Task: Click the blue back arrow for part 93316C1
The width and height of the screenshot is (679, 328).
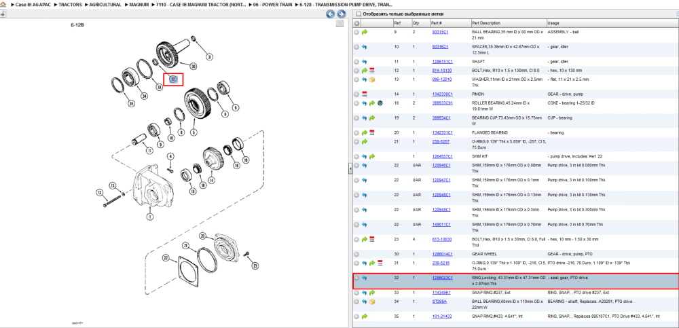Action: tap(365, 47)
